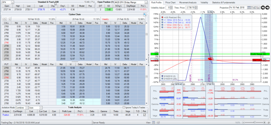The height and width of the screenshot is (125, 271).
Task: Open the Statistics & Fundamentals tab
Action: (223, 3)
